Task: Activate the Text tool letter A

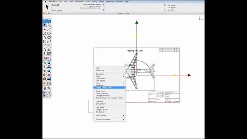Action: 45,50
